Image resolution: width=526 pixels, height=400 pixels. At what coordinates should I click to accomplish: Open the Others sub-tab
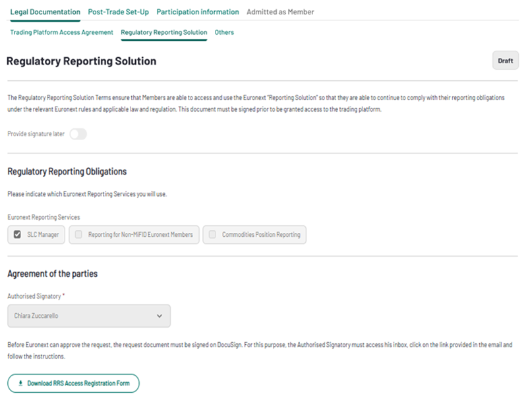[224, 32]
